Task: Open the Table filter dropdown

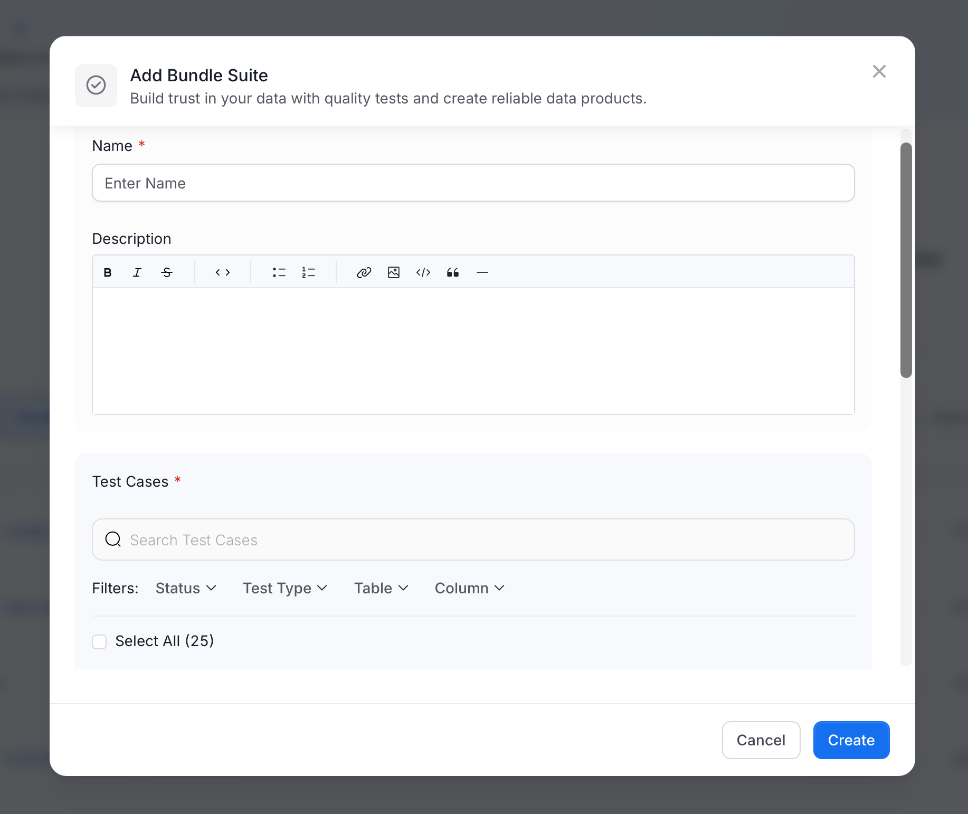Action: [x=381, y=588]
